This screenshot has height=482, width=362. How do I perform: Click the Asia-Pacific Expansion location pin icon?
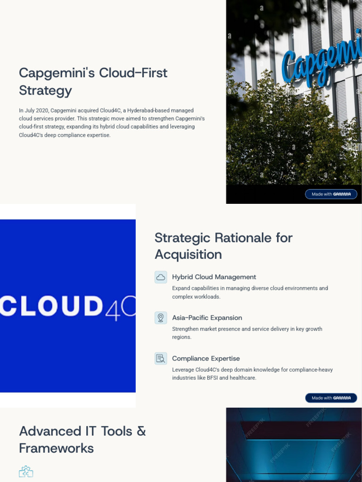(161, 318)
